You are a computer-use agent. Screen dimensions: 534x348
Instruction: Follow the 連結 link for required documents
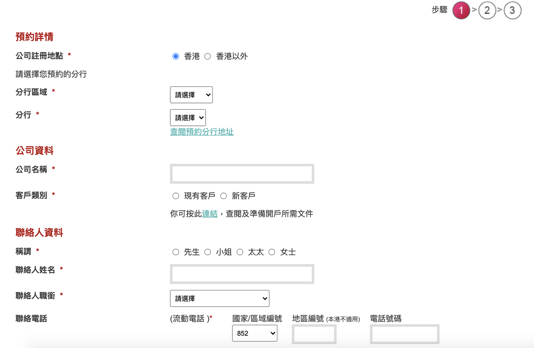click(209, 214)
